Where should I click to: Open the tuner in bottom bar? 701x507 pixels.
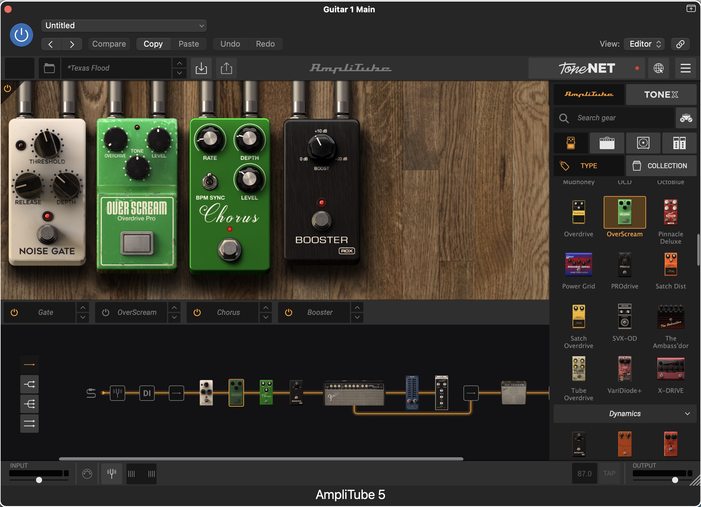(x=112, y=474)
